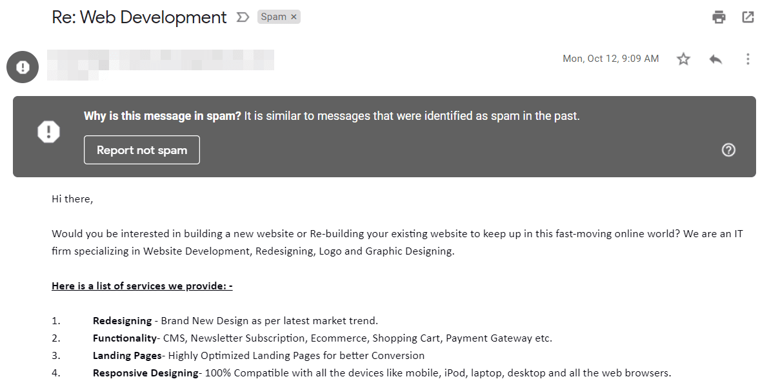
Task: Click the printer icon's neighboring pop-out icon
Action: click(x=747, y=17)
